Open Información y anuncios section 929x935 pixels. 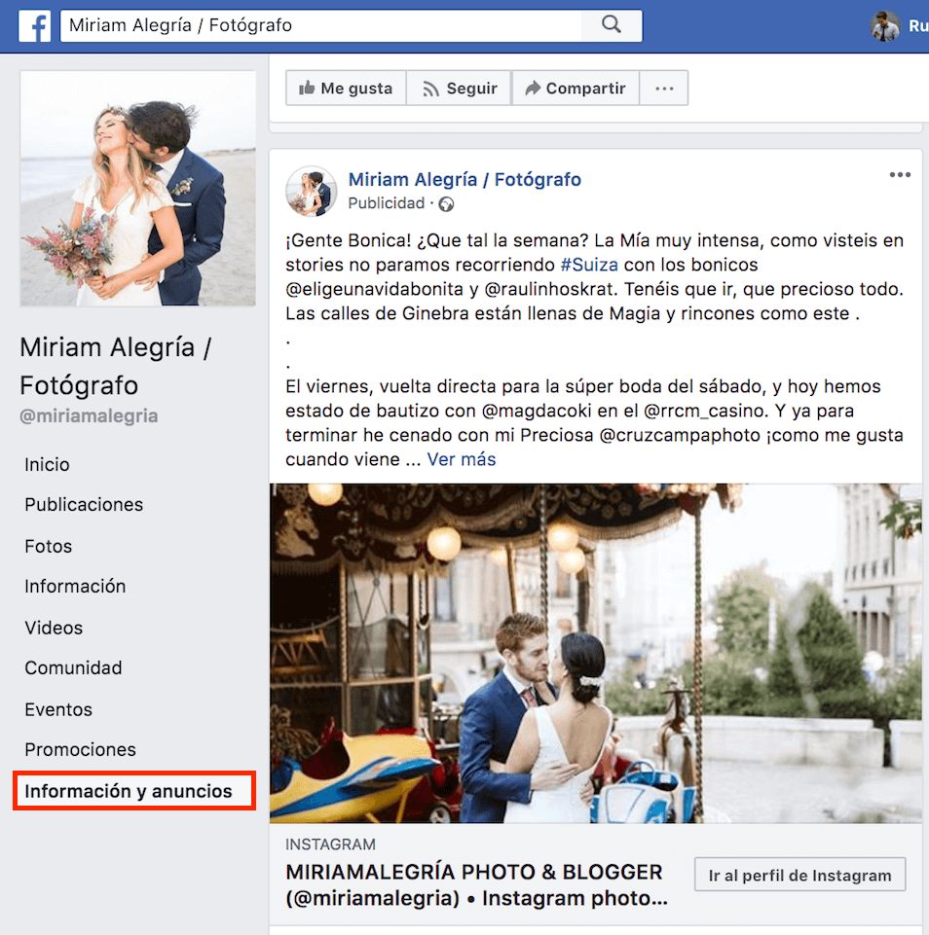click(x=129, y=791)
